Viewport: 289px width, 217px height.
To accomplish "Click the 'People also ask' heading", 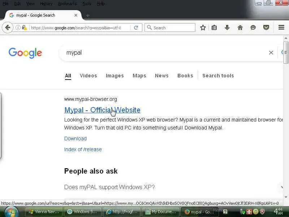I will click(x=91, y=171).
